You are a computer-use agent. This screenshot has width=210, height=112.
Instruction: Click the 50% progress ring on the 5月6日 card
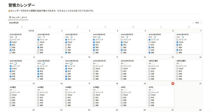154,37
